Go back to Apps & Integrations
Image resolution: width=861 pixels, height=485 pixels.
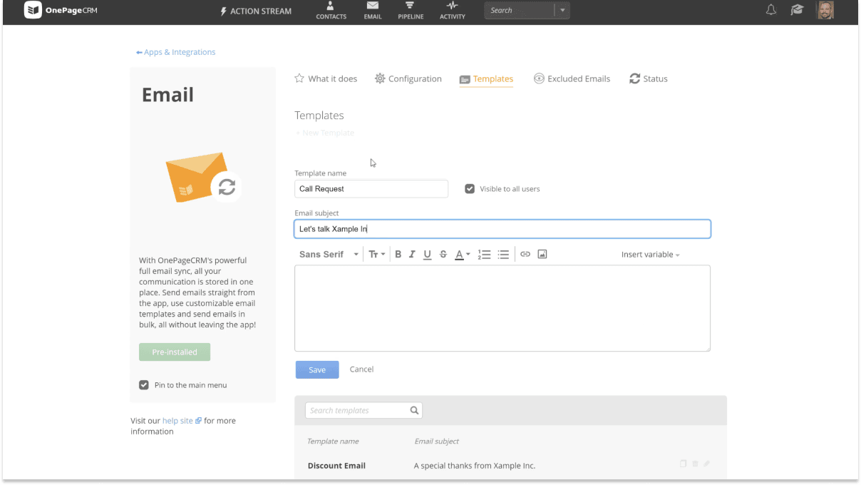175,52
